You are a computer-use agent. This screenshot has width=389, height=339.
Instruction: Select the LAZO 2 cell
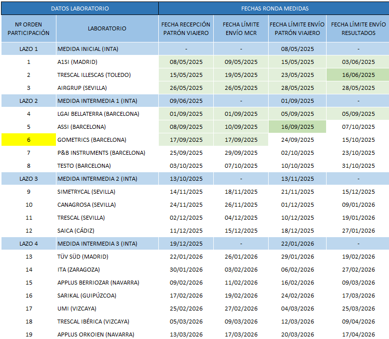point(28,101)
